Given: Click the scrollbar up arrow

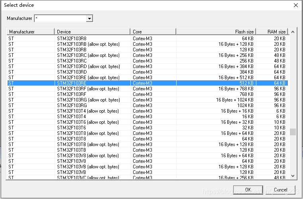Looking at the screenshot, I should 293,32.
